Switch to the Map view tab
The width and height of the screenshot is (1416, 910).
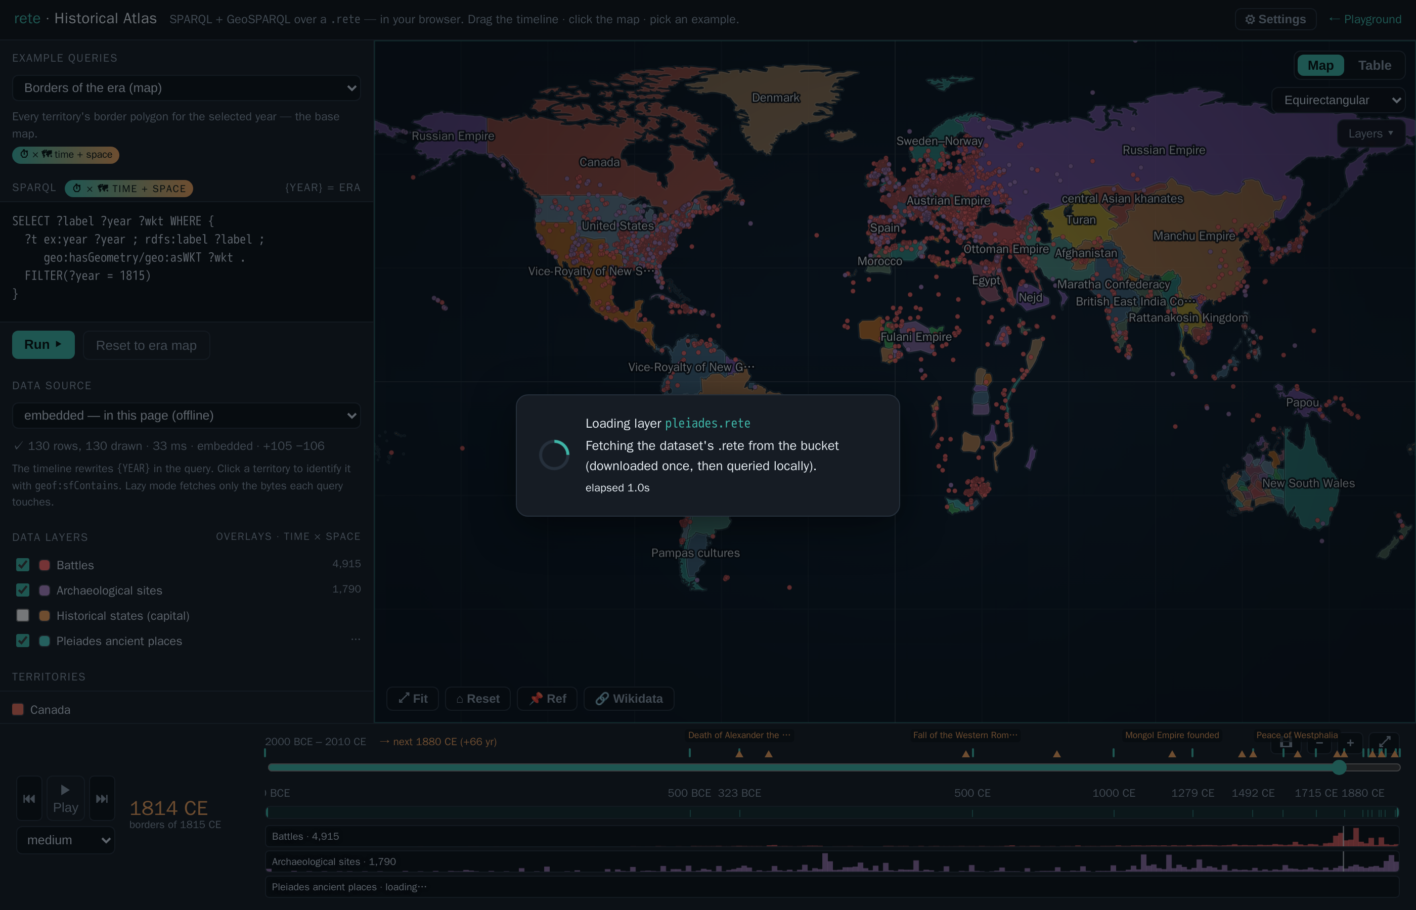point(1320,65)
